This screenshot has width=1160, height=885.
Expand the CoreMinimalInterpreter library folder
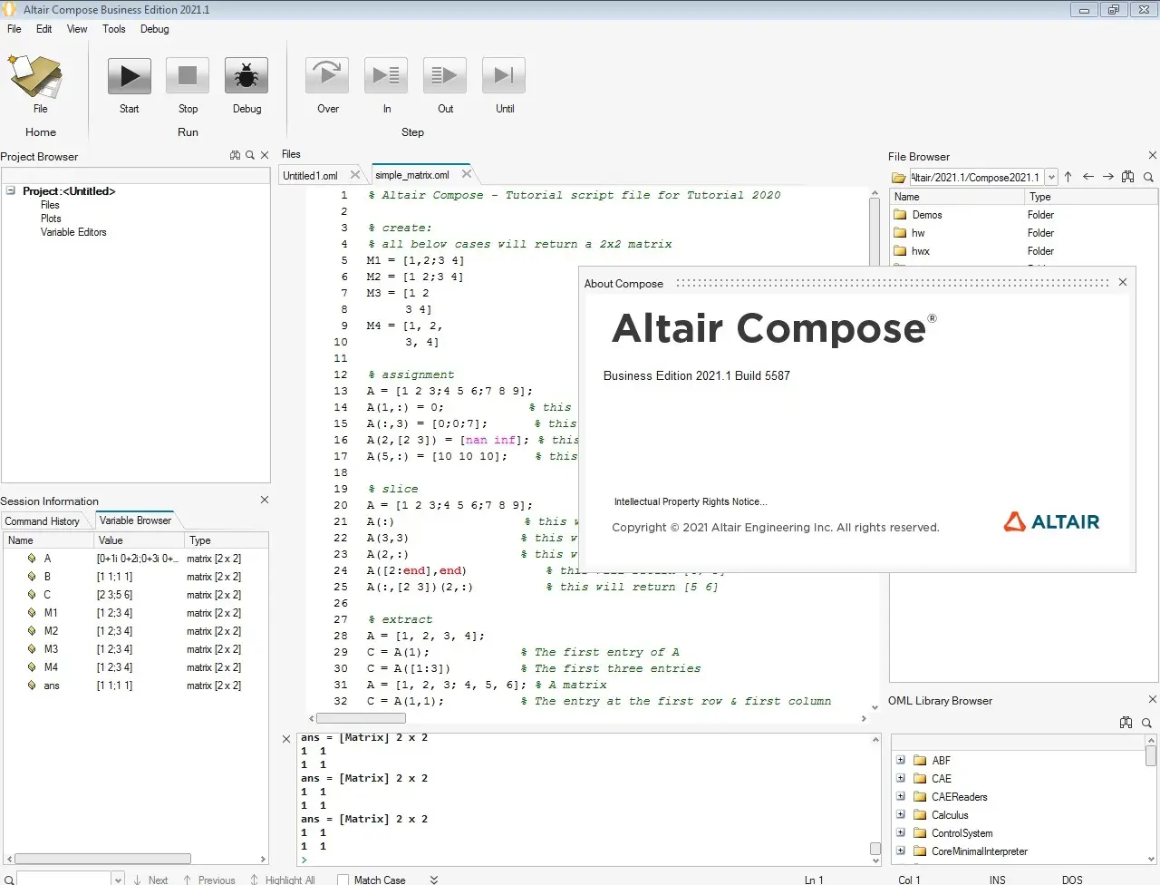[901, 851]
